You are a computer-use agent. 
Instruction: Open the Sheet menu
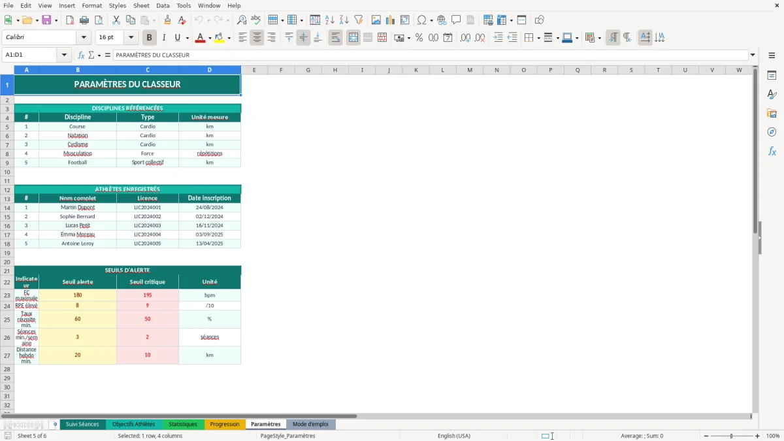point(141,5)
